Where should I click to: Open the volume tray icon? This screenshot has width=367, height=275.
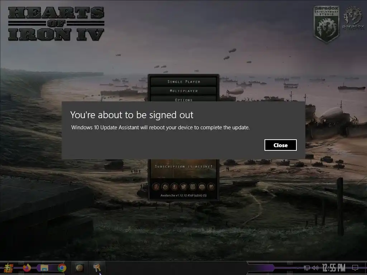click(x=315, y=268)
